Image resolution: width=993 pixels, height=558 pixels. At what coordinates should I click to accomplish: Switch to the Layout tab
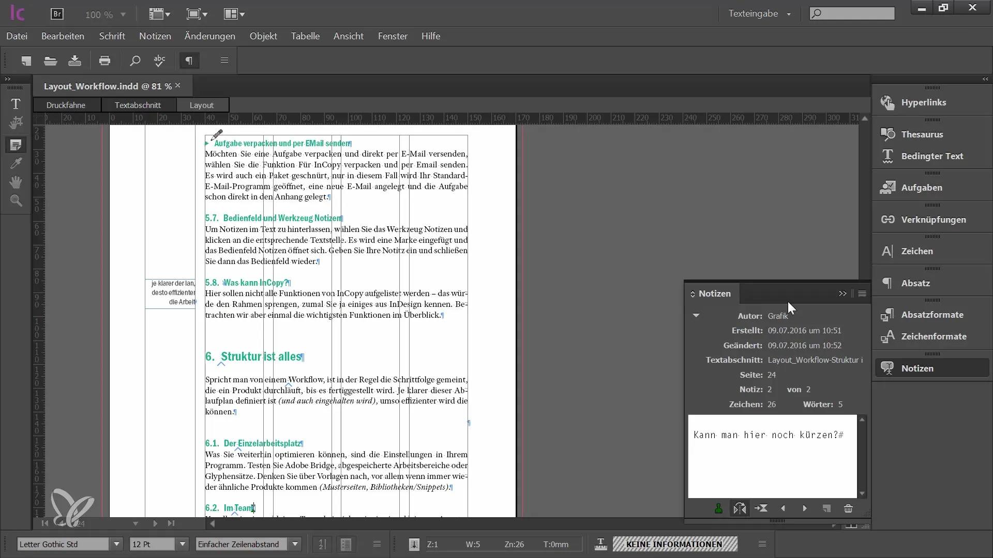click(x=202, y=105)
